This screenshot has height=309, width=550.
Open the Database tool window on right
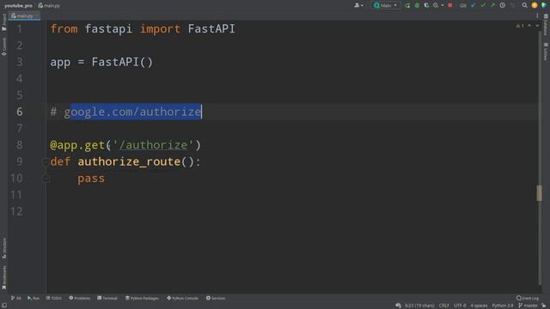546,25
